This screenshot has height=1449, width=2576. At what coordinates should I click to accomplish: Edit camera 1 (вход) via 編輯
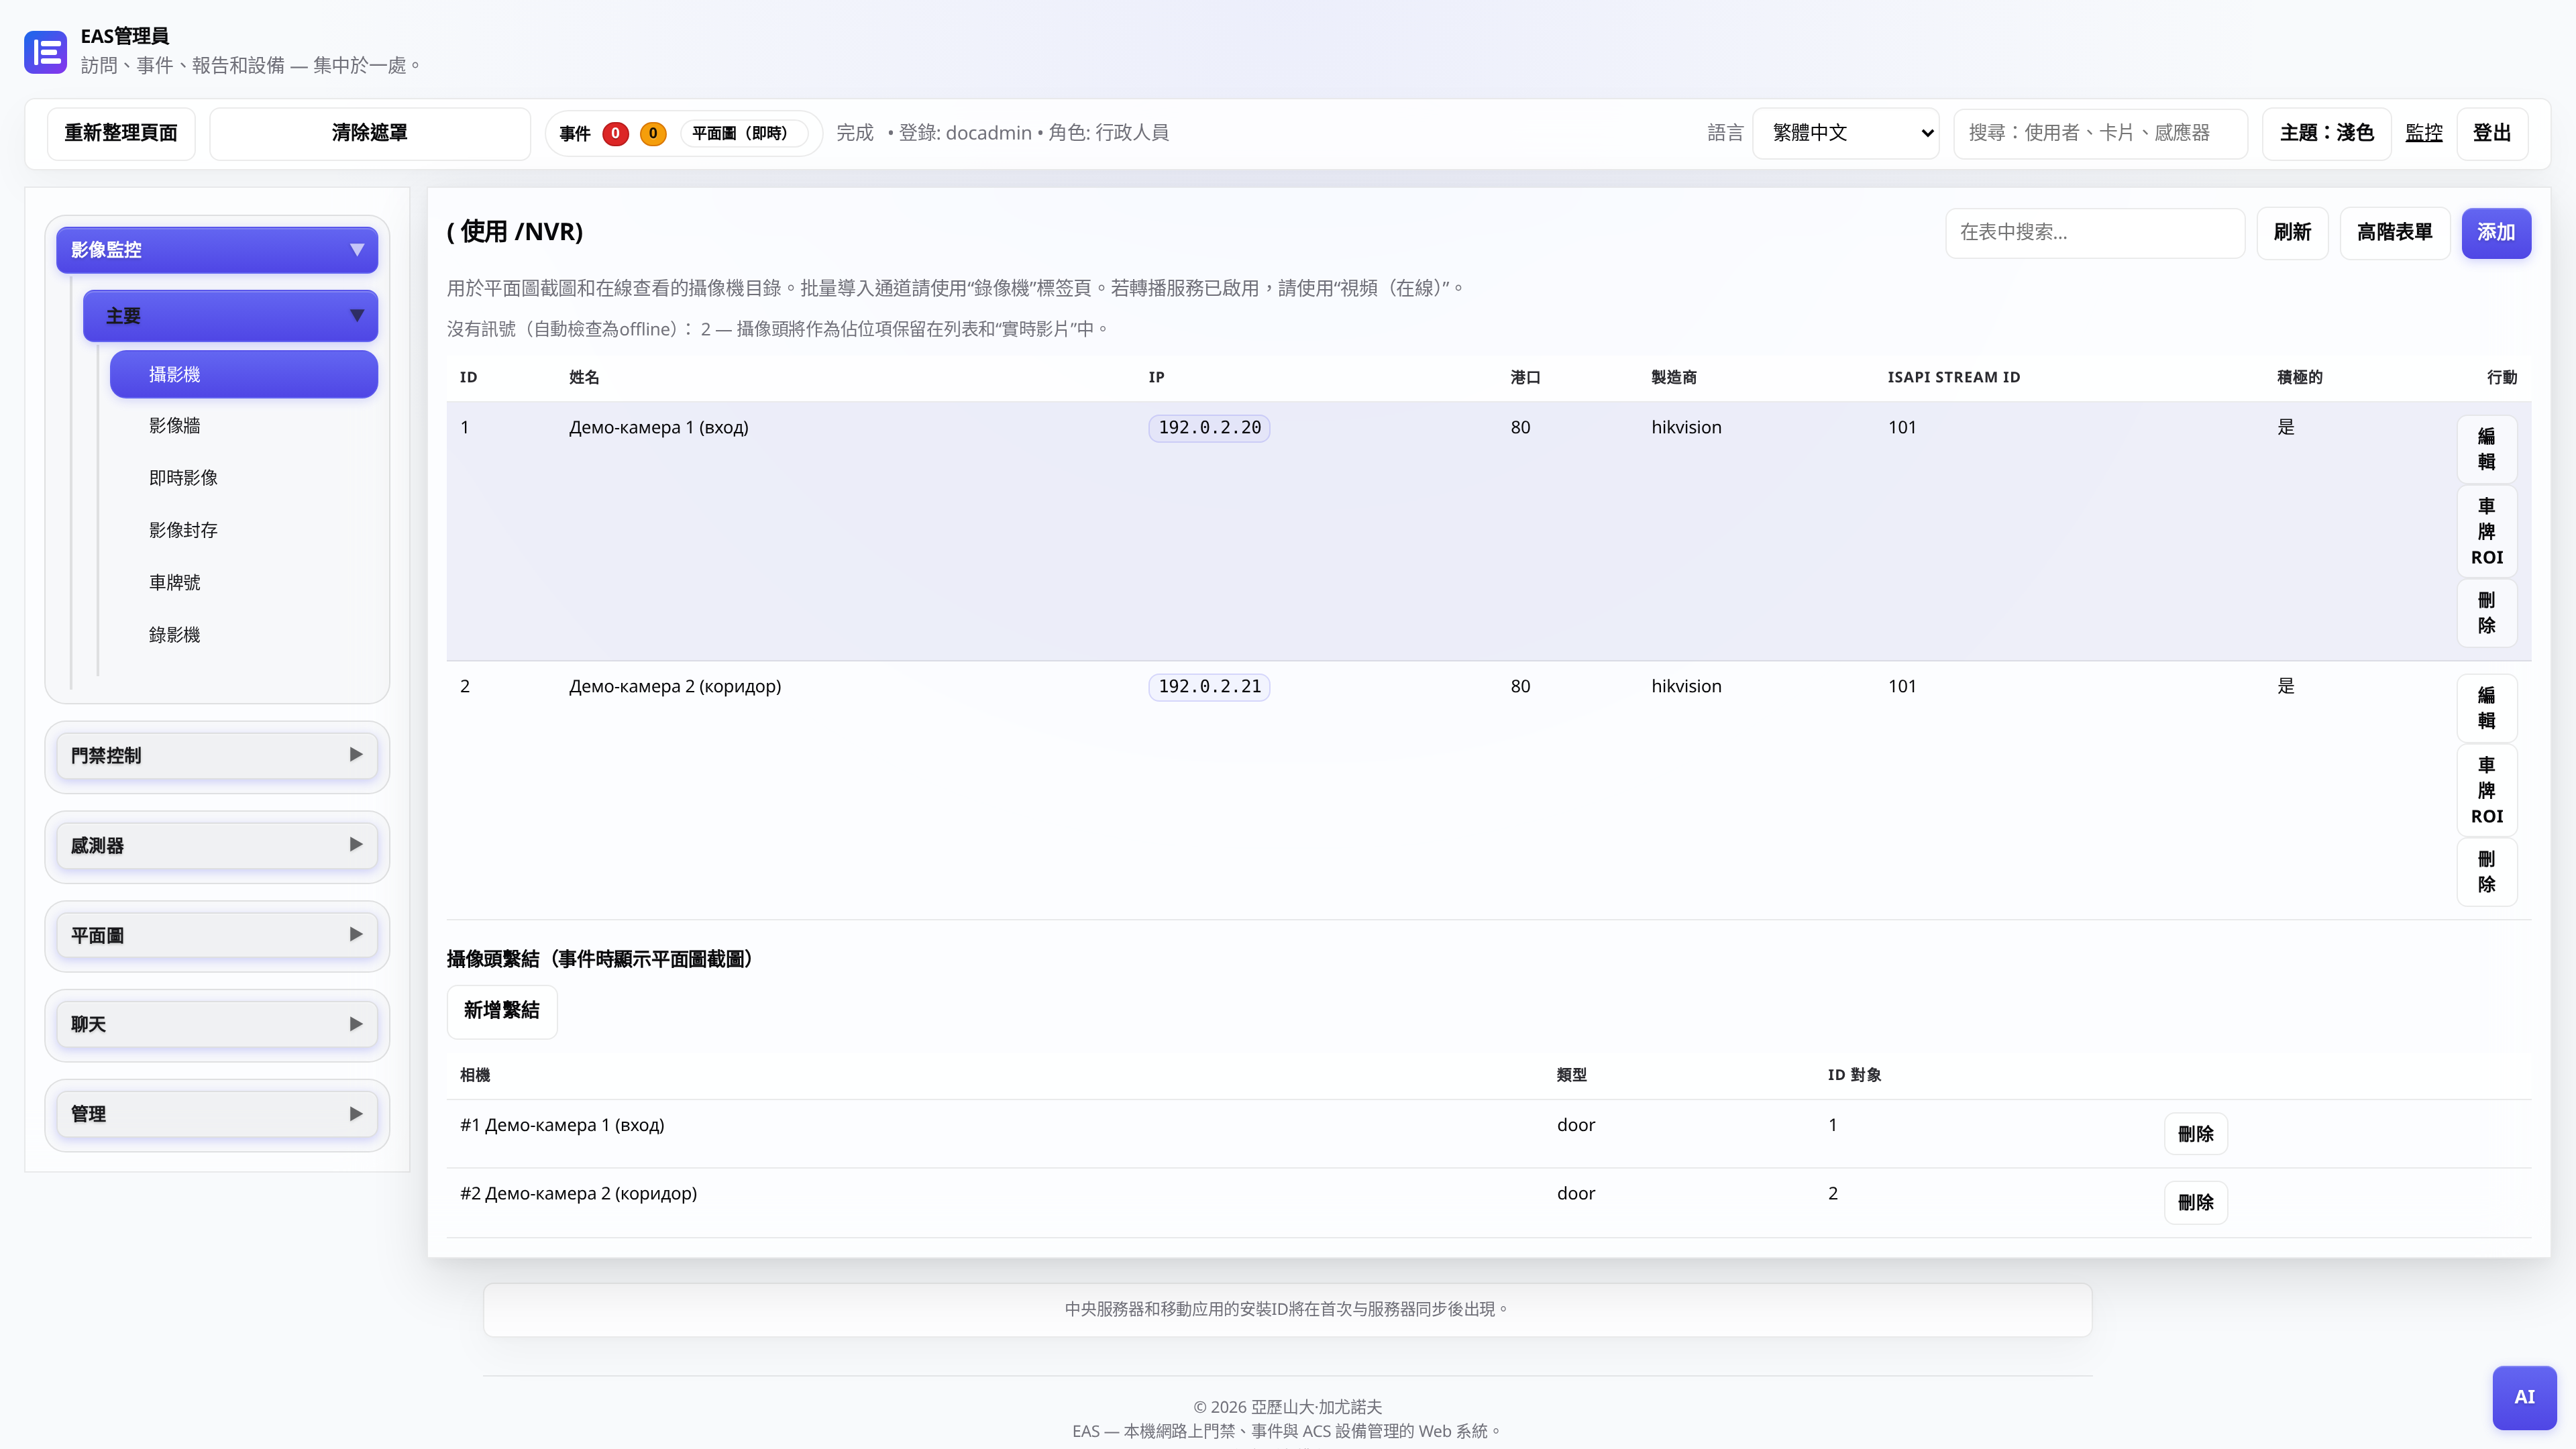(x=2486, y=449)
